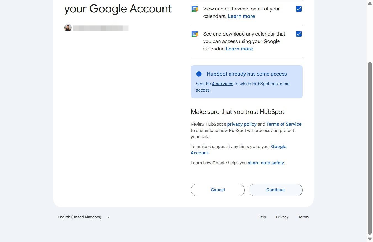Click the Google Calendar icon beside 'View and edit events'
This screenshot has height=242, width=373.
coord(195,9)
